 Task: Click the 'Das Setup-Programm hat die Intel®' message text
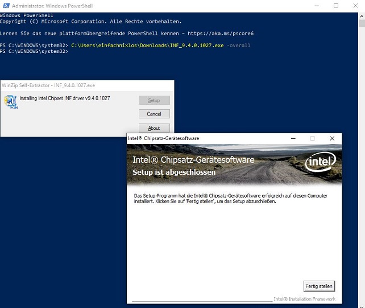coord(231,199)
